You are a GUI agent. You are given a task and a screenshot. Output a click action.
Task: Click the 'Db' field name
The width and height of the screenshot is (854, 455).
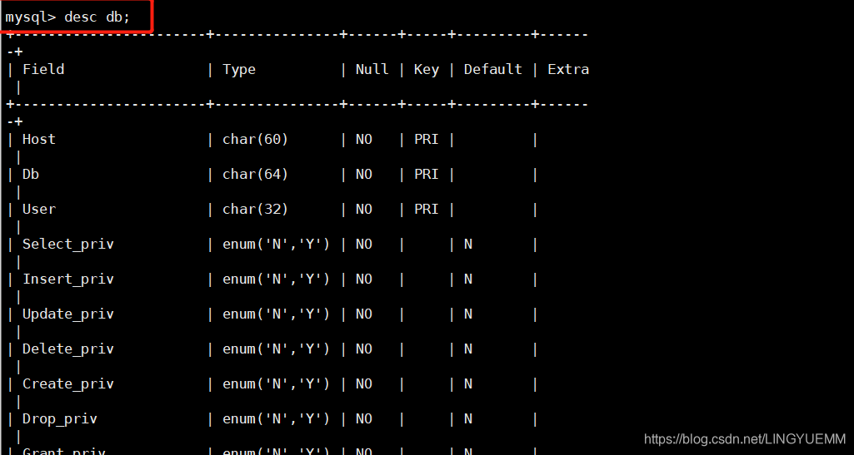(x=31, y=174)
